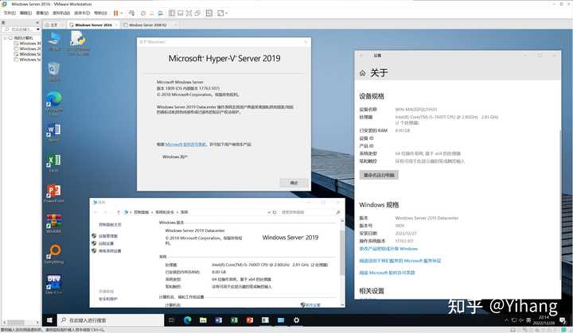This screenshot has height=333, width=573.
Task: Enter full screen mode via toolbar icon
Action: [189, 14]
